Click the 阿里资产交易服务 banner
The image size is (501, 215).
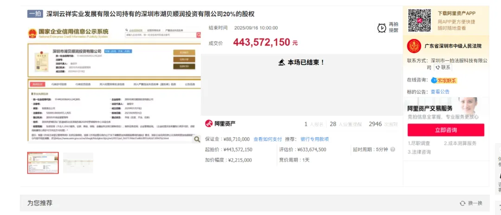coord(446,109)
